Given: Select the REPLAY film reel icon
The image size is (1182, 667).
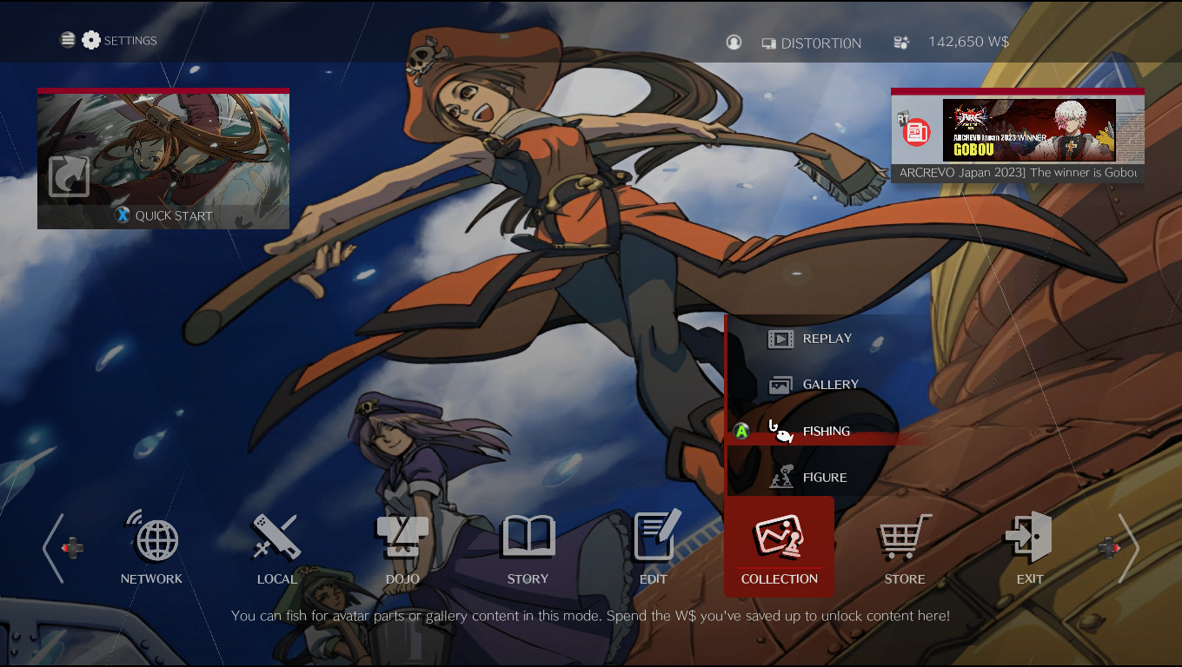Looking at the screenshot, I should point(781,339).
